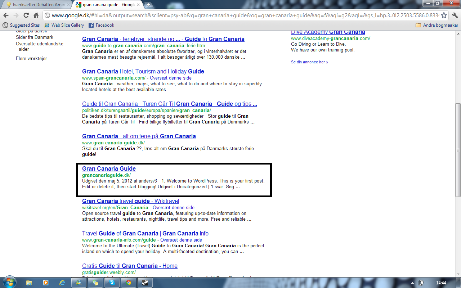
Task: Click the 14:44 taskbar clock
Action: point(441,283)
